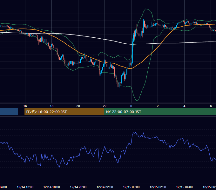216x190 pixels.
Task: Click the 12/15 04:00 time label
Action: click(x=185, y=187)
